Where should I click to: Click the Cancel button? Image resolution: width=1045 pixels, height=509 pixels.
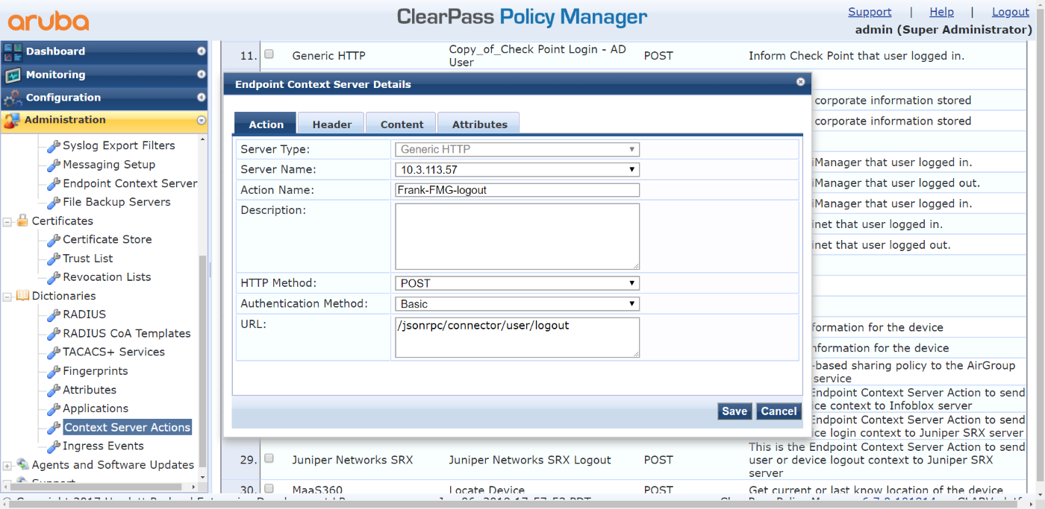(779, 411)
